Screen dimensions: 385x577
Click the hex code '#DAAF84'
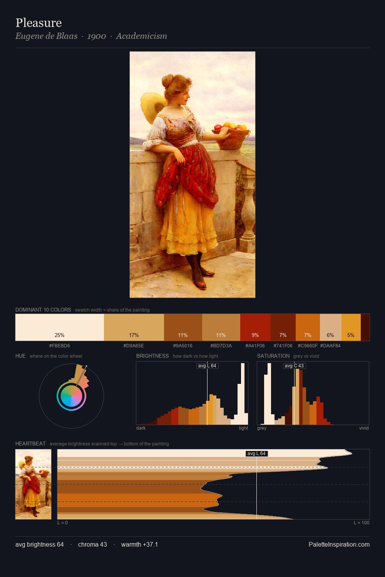pyautogui.click(x=330, y=346)
